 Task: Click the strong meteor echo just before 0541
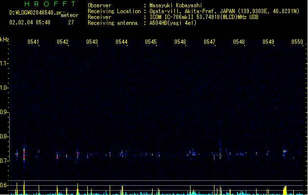(x=24, y=156)
